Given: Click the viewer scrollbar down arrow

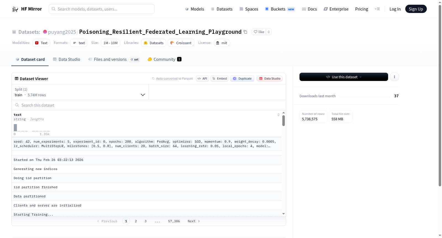Looking at the screenshot, I should tap(283, 214).
